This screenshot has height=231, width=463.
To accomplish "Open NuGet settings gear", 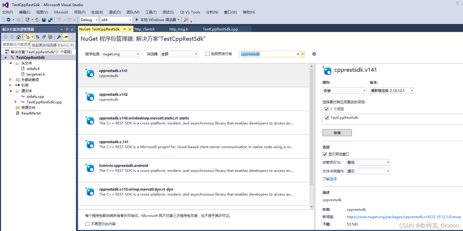I will tap(314, 54).
